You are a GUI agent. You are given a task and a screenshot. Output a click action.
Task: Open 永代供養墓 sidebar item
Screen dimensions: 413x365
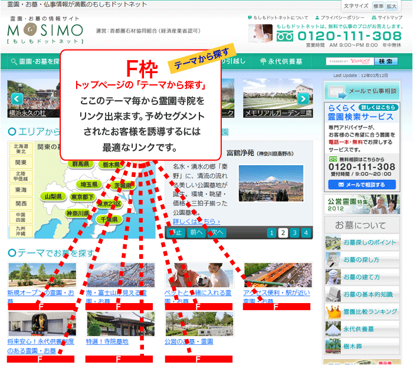362,329
